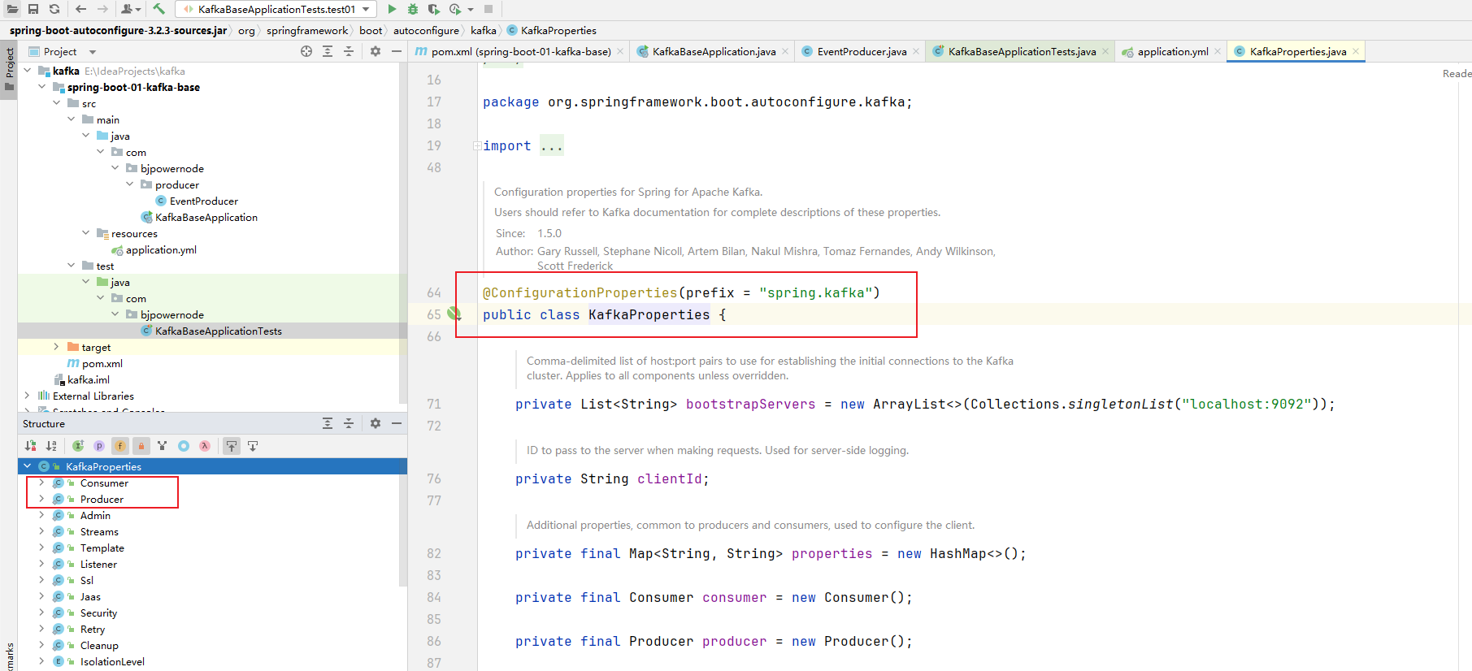
Task: Navigate forward with the right arrow
Action: pyautogui.click(x=102, y=9)
